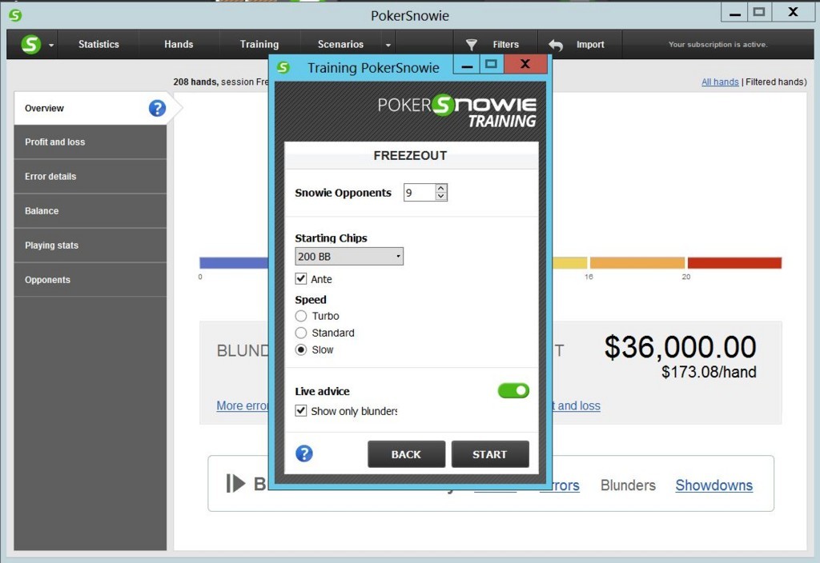Viewport: 820px width, 563px height.
Task: Click the START button
Action: click(490, 454)
